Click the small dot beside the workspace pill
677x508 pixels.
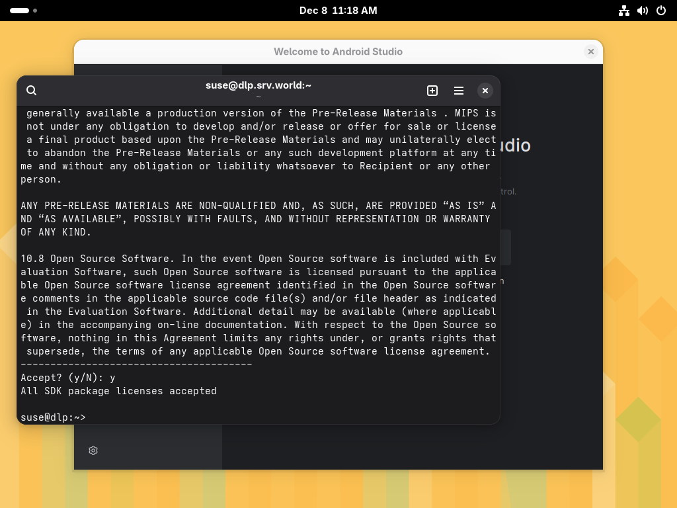coord(34,11)
